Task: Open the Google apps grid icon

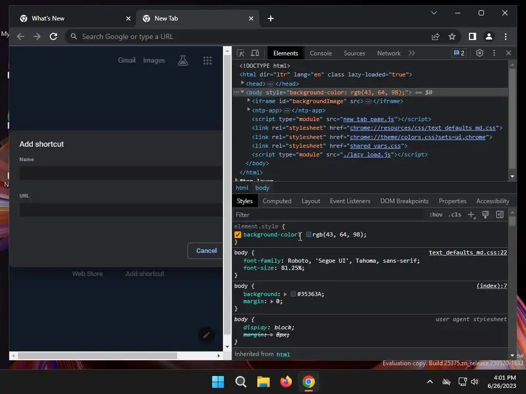Action: [208, 61]
